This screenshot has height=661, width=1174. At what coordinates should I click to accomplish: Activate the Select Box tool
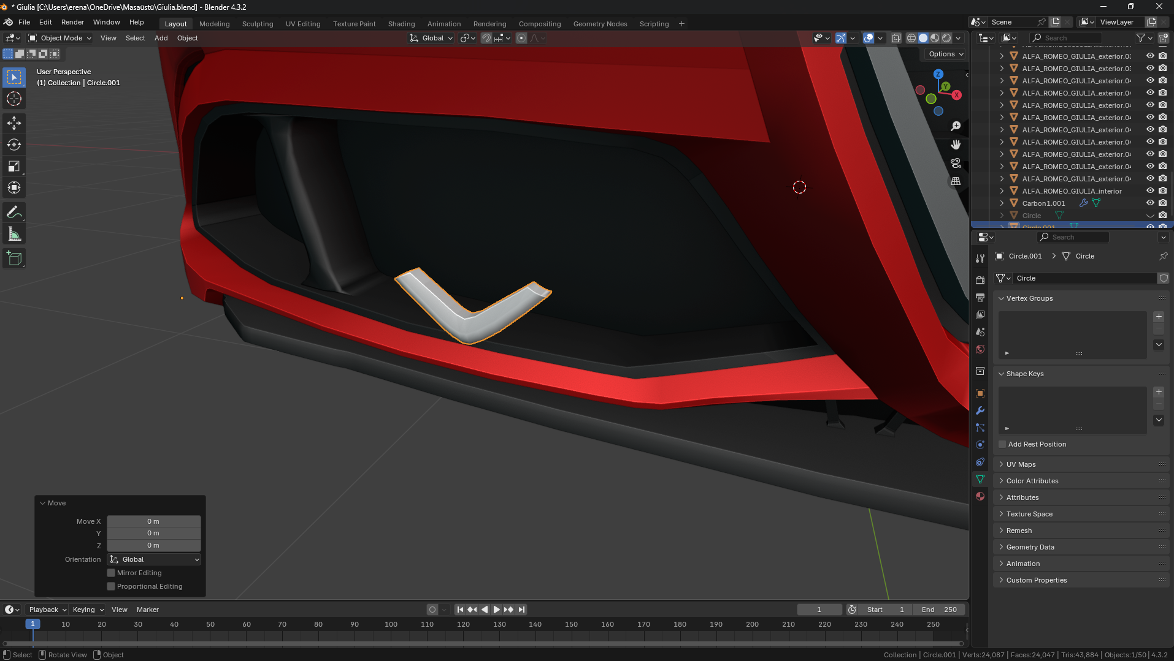click(14, 77)
